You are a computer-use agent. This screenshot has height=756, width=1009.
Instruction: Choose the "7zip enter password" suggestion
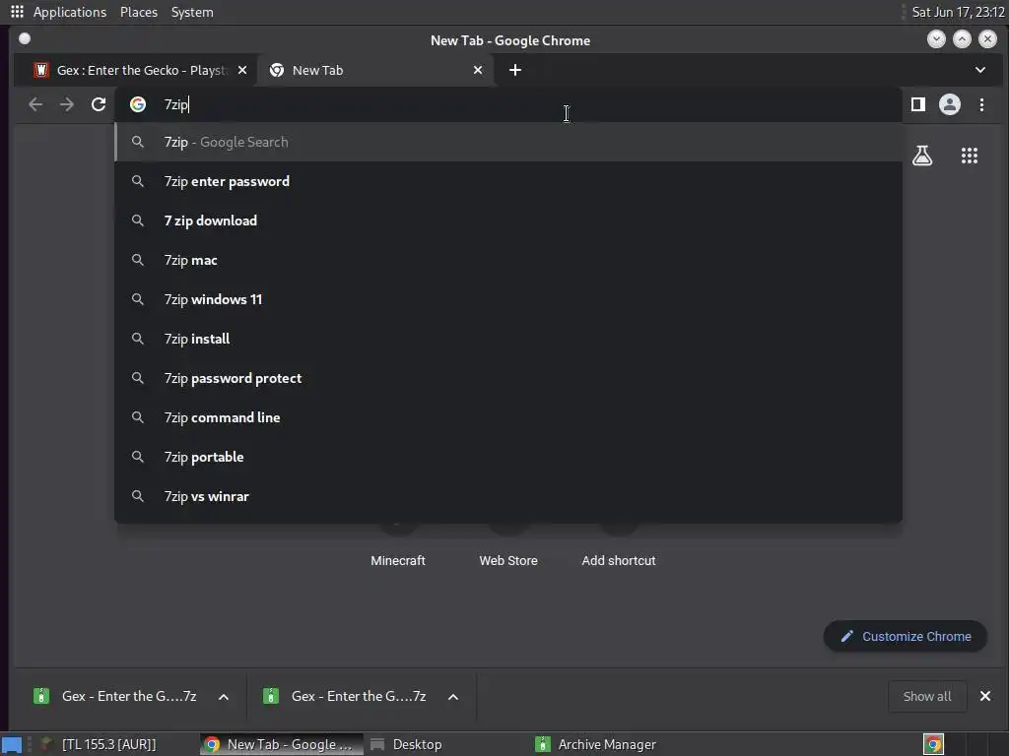pos(508,181)
